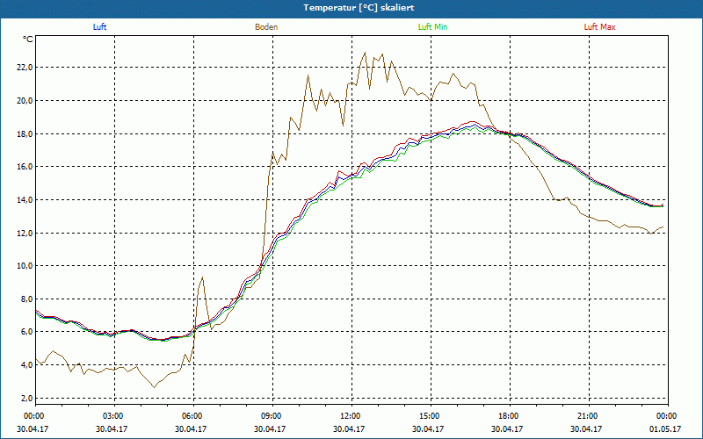Click the brown Boden legend label
This screenshot has height=439, width=703.
tap(266, 27)
